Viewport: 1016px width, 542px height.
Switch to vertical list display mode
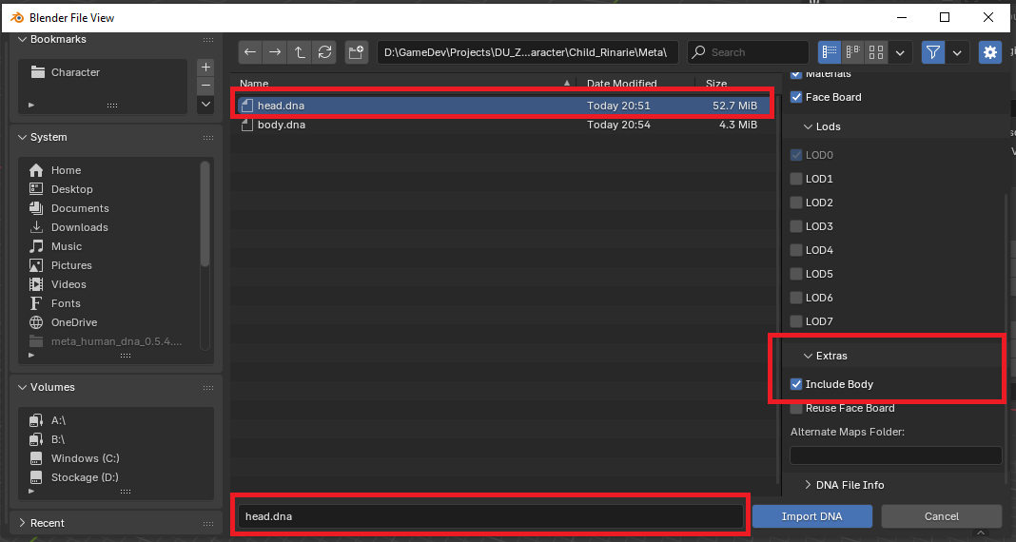[x=830, y=52]
